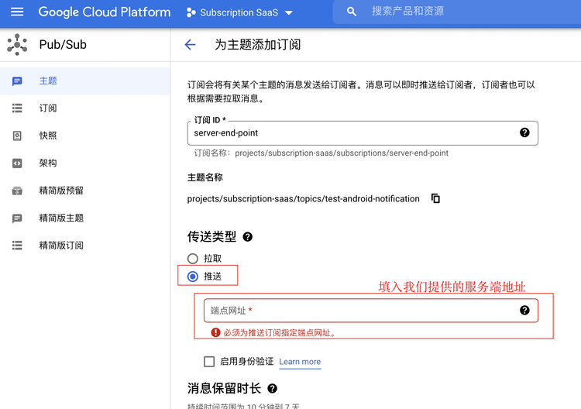Click the 订阅名称 path text
Viewport: 581px width, 409px height.
[x=321, y=153]
